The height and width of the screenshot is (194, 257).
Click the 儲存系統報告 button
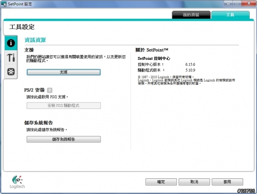(x=63, y=139)
